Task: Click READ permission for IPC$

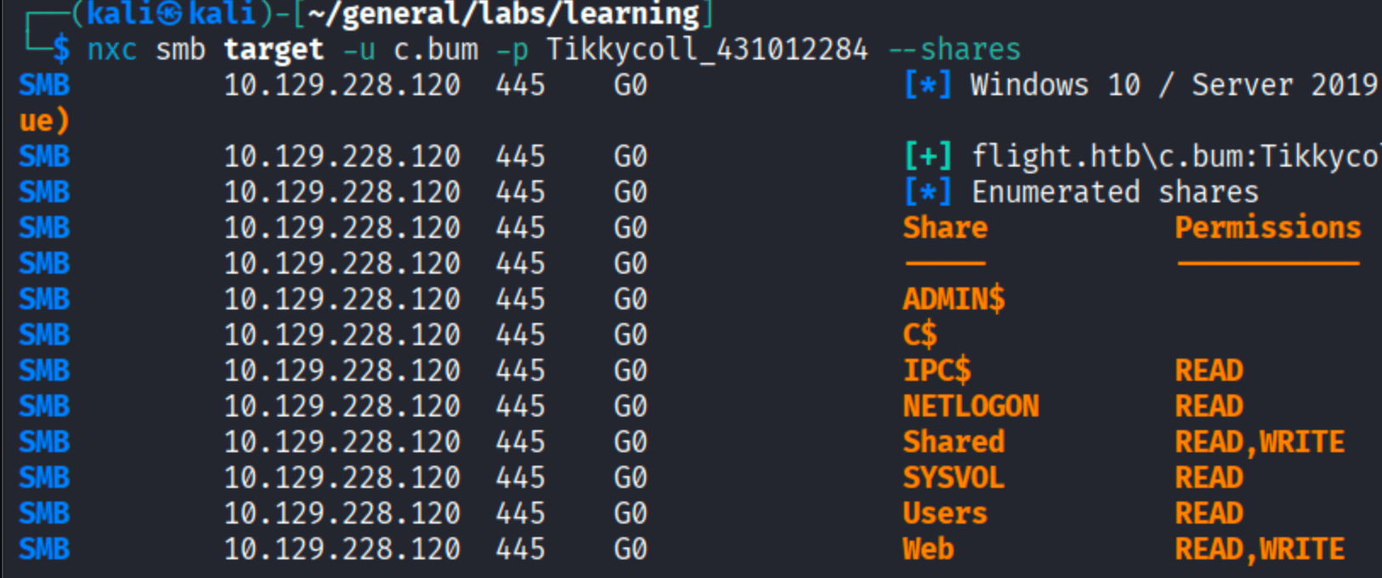Action: (x=1209, y=371)
